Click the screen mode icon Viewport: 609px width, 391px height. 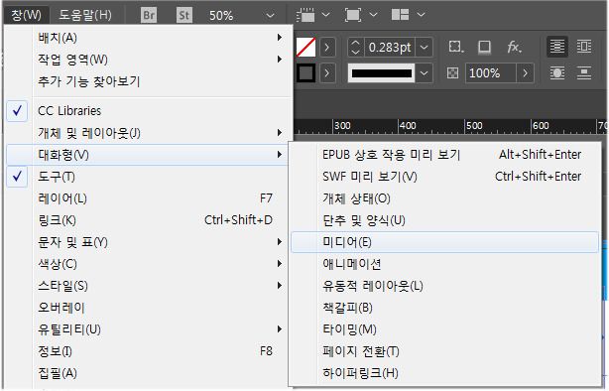[353, 15]
